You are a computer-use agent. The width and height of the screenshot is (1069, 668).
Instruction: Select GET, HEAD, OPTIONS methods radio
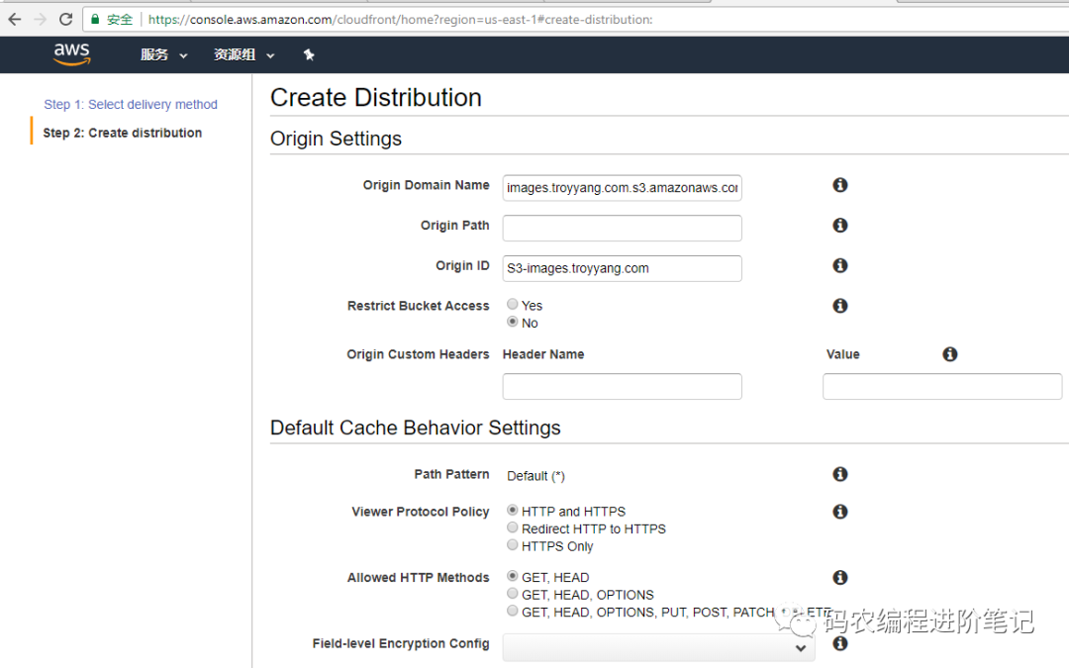[513, 594]
